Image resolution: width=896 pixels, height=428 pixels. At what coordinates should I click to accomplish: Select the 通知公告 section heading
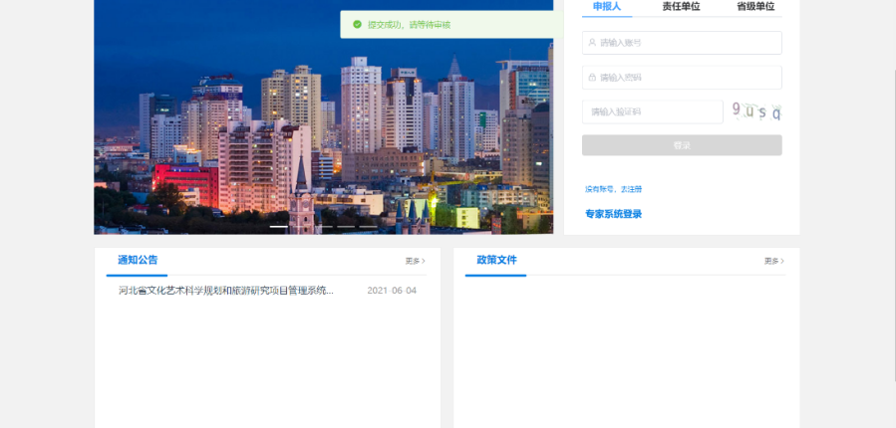point(138,260)
